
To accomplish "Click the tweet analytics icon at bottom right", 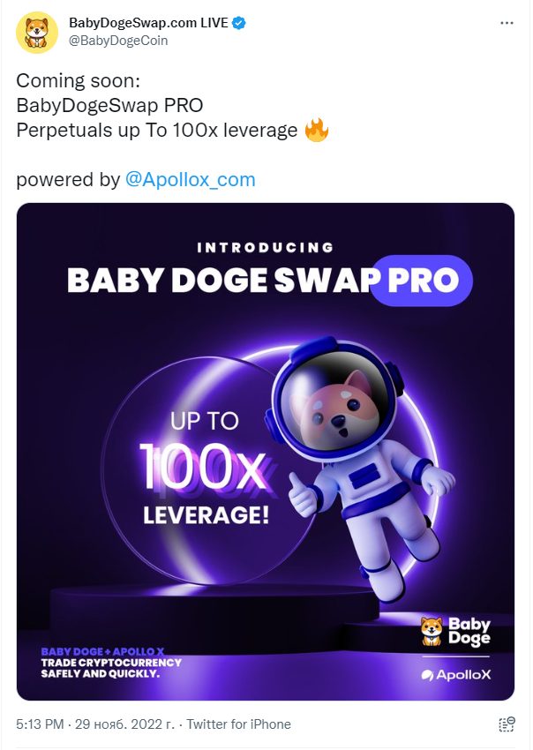I will [507, 724].
